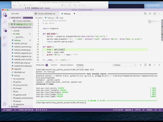Open the Source Control view

coord(5,30)
